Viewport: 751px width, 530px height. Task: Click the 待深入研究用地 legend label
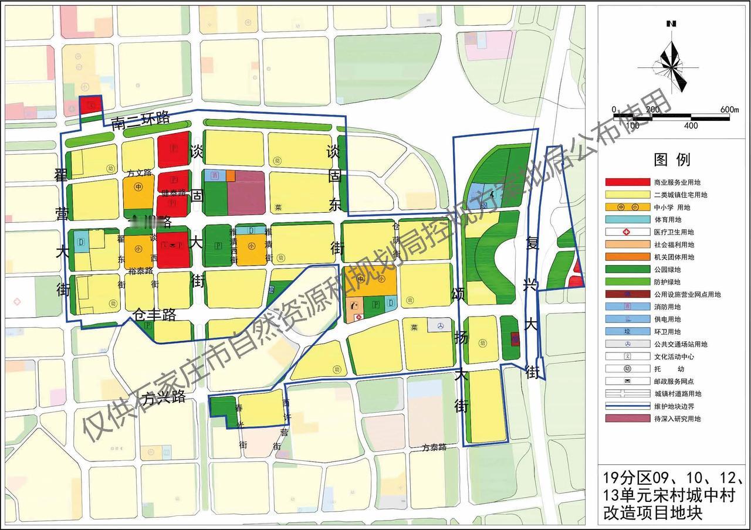click(x=677, y=419)
